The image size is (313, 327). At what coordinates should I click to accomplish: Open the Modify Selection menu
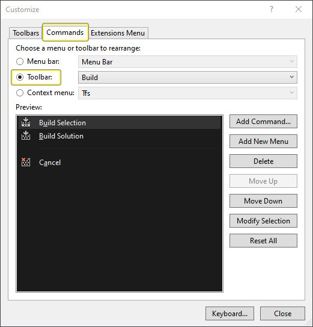point(263,220)
